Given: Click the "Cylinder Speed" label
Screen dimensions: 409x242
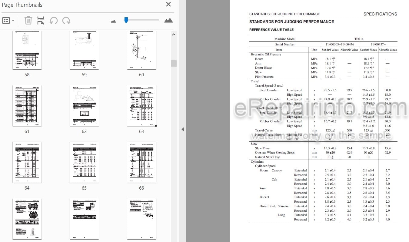Looking at the screenshot, I should [265, 166].
